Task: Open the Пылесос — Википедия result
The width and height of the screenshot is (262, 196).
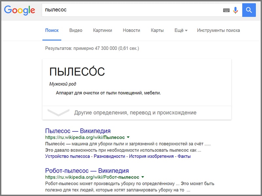Action: tap(78, 131)
